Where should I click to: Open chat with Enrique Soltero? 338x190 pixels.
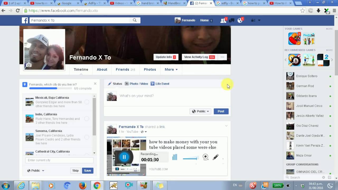click(309, 76)
